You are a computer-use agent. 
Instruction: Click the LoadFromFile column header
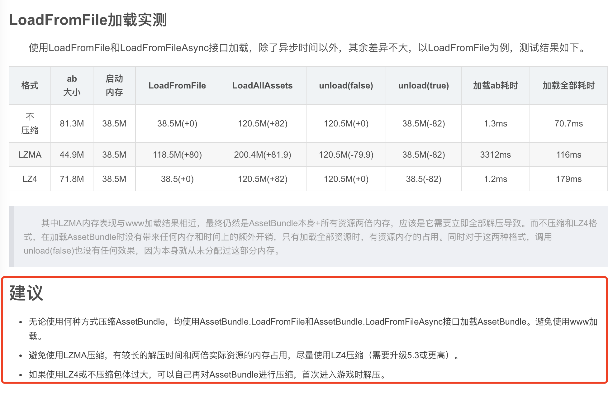177,85
